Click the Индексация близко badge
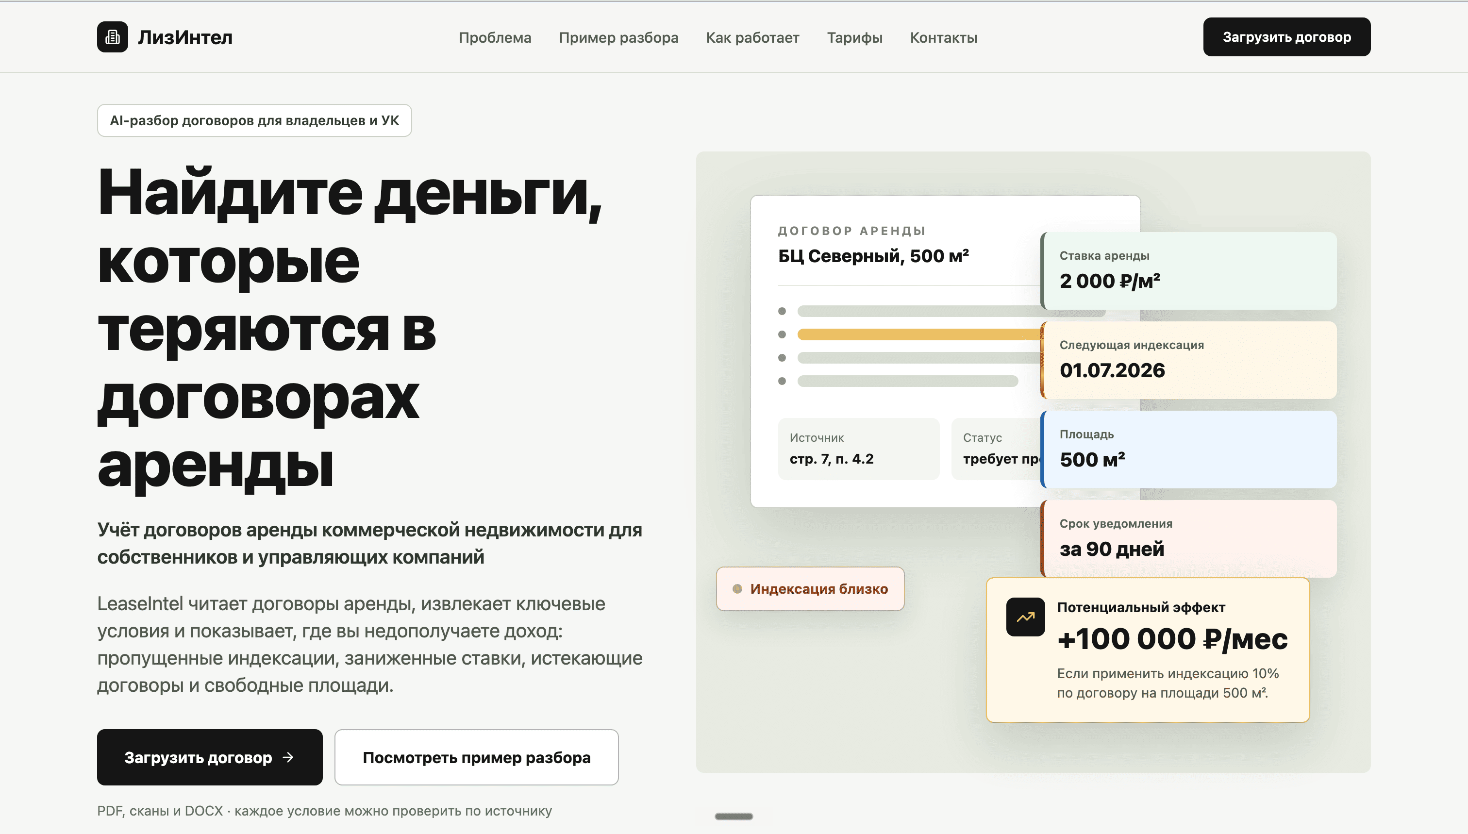 tap(810, 589)
